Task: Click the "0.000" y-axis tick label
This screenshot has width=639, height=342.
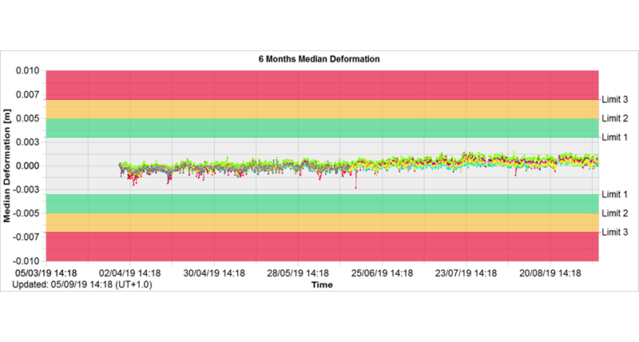Action: [26, 166]
